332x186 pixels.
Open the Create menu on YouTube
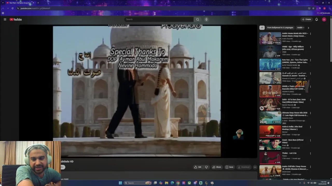(306, 19)
